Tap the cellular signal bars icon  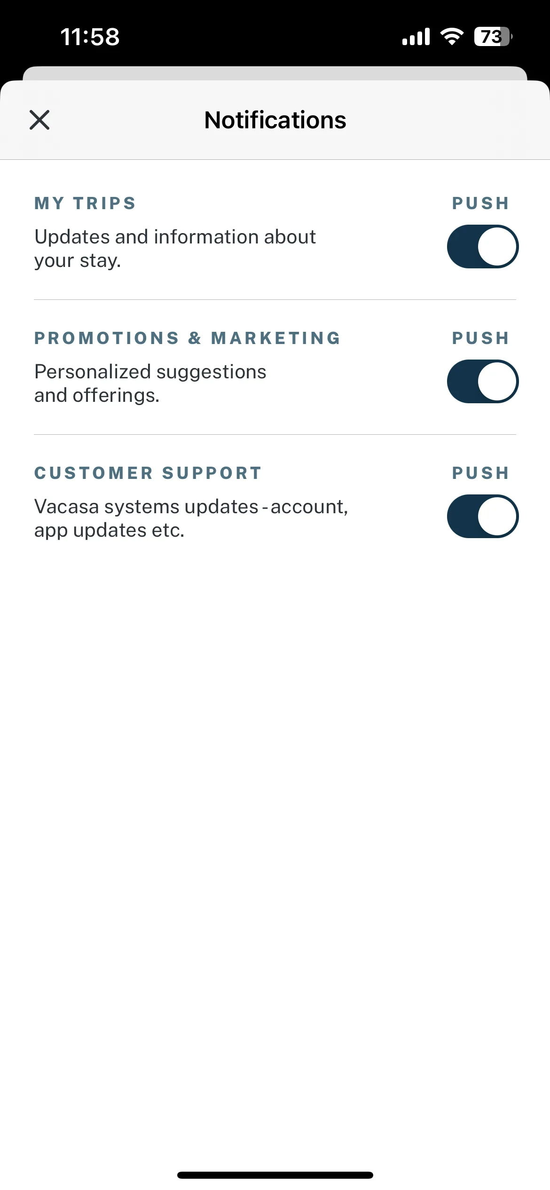pos(416,36)
